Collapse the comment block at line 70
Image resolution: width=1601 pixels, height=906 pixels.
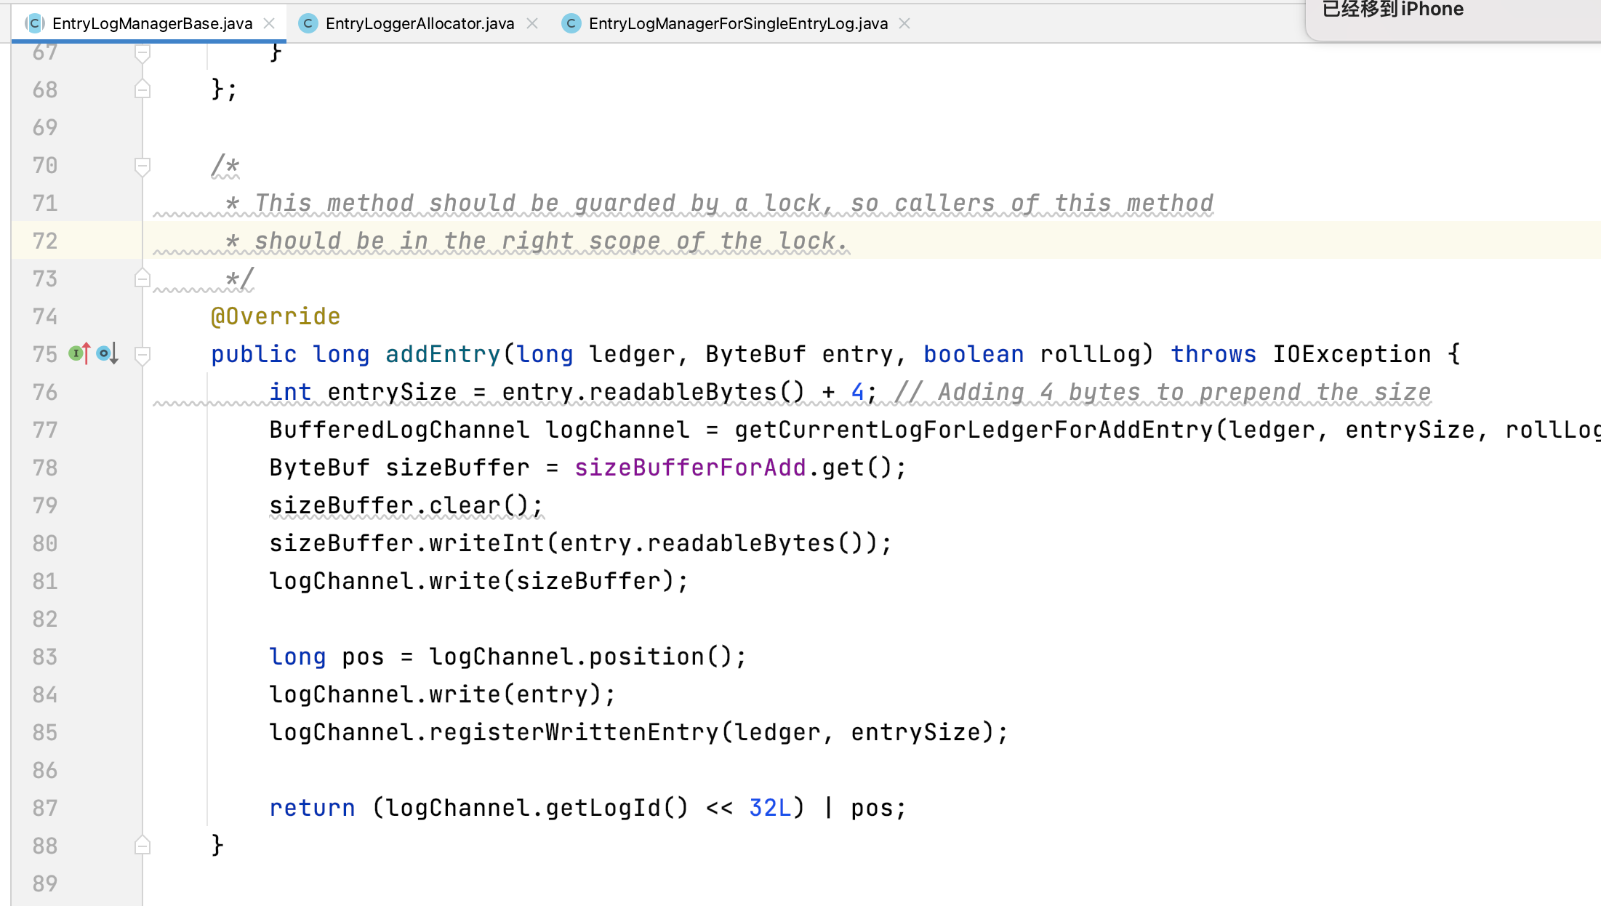pyautogui.click(x=143, y=167)
